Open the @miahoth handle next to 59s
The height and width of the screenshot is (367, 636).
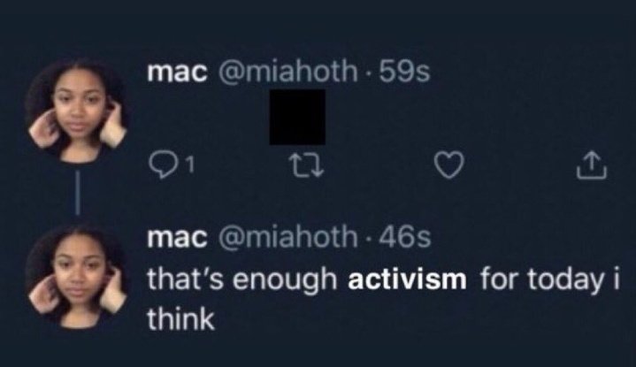pos(288,72)
